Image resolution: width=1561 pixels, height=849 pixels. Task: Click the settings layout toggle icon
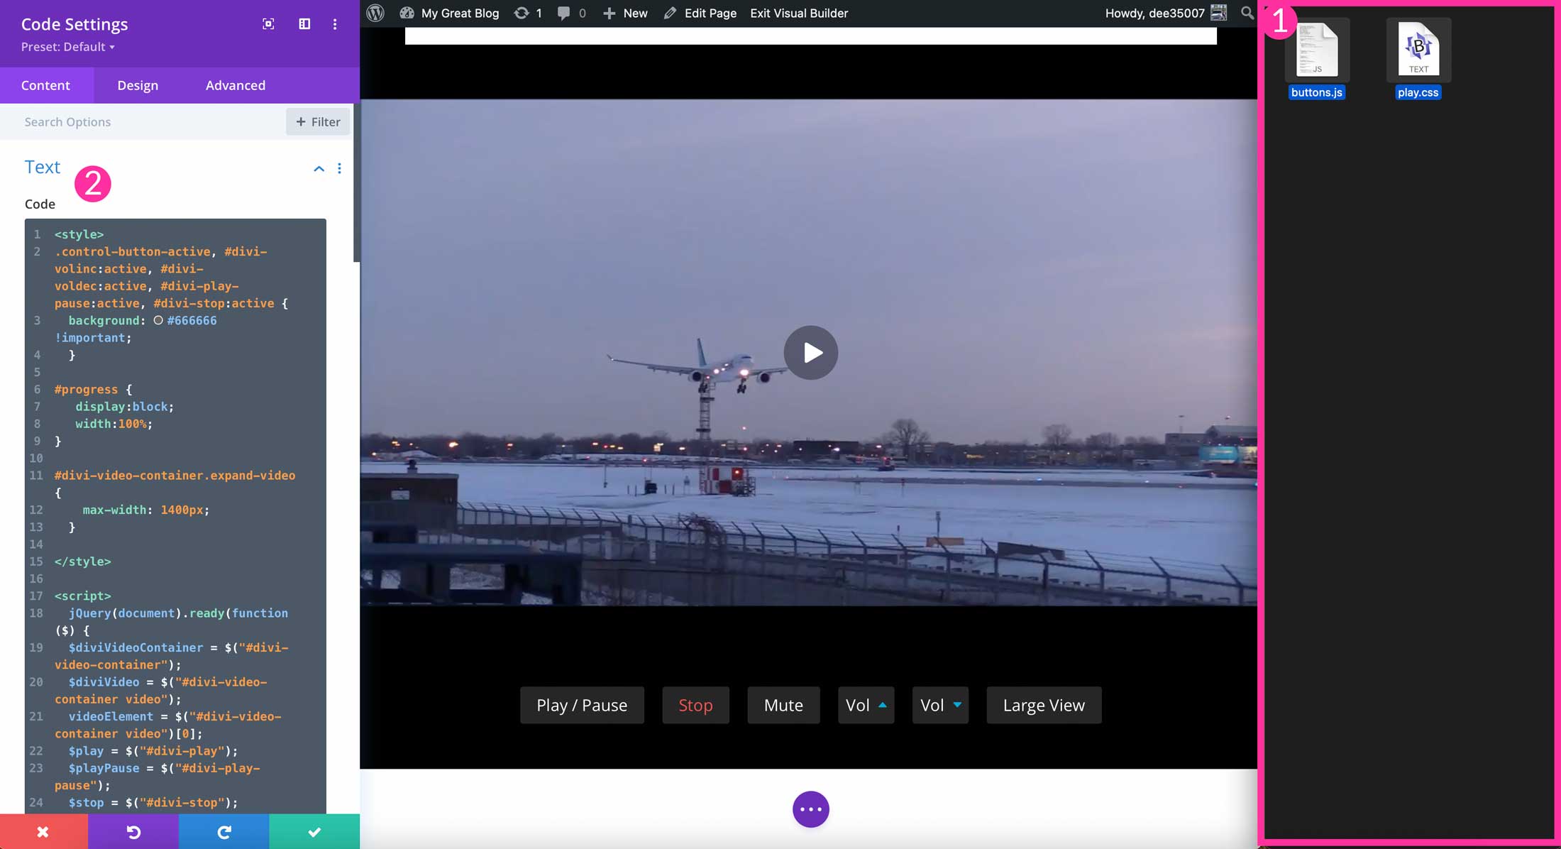click(x=304, y=23)
